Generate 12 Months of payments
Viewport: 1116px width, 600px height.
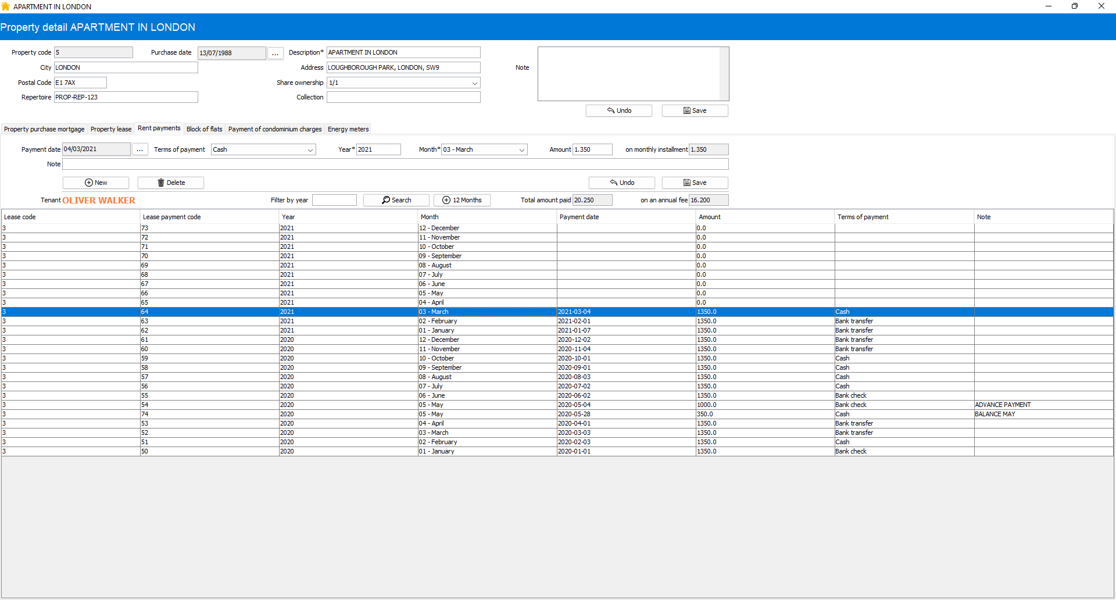coord(462,200)
